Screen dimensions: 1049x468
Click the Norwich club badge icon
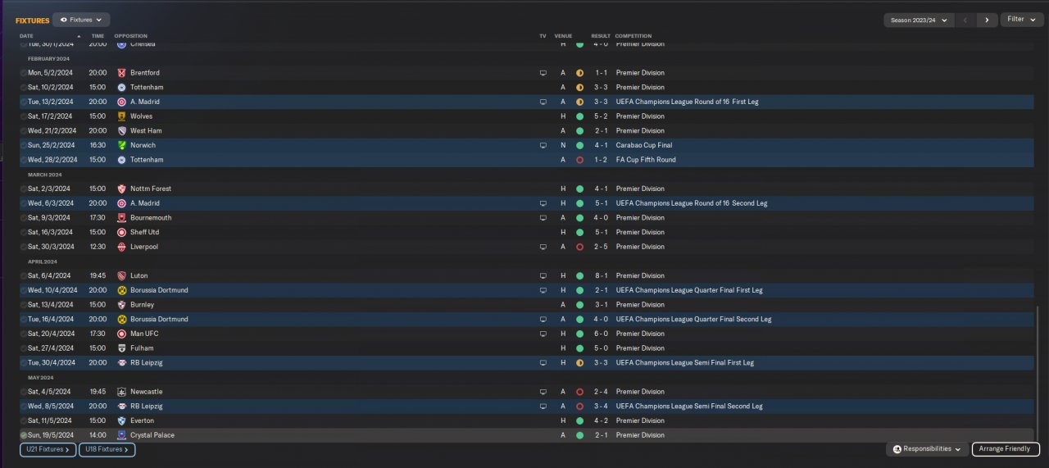[x=121, y=145]
